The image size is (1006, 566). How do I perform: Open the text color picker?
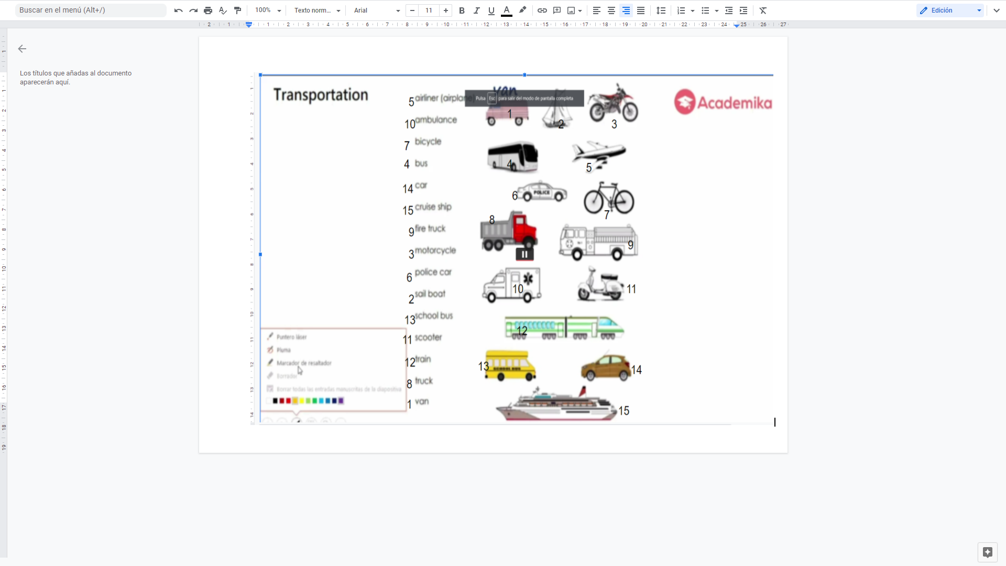pos(507,10)
